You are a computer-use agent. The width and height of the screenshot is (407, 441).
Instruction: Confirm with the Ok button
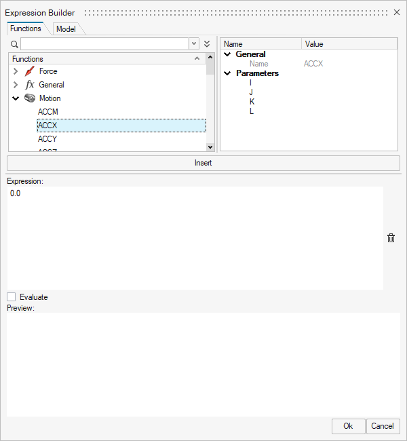pyautogui.click(x=348, y=426)
